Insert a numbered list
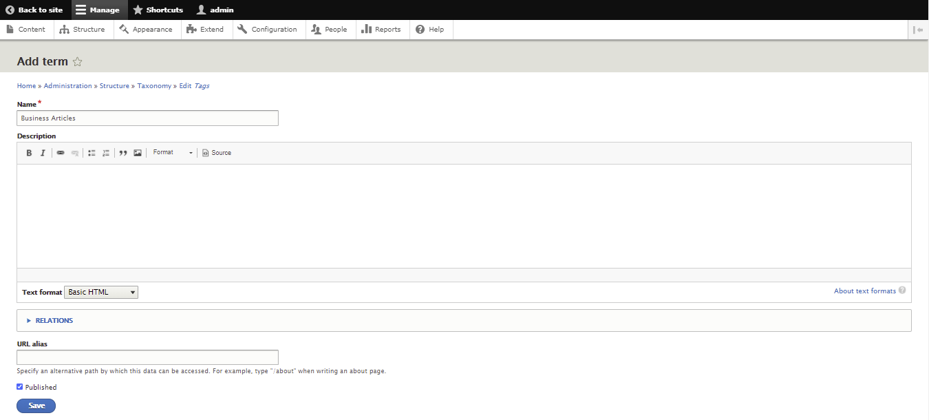Screen dimensions: 929x420 tap(106, 153)
